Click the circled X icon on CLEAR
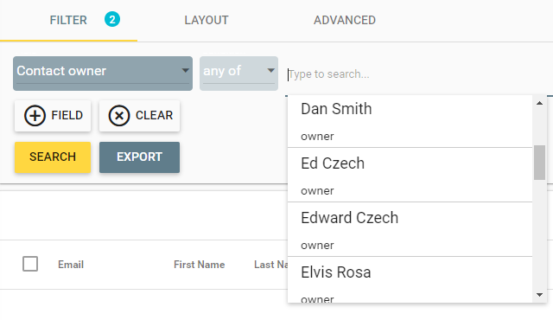Screen dimensions: 553x320 tap(119, 116)
